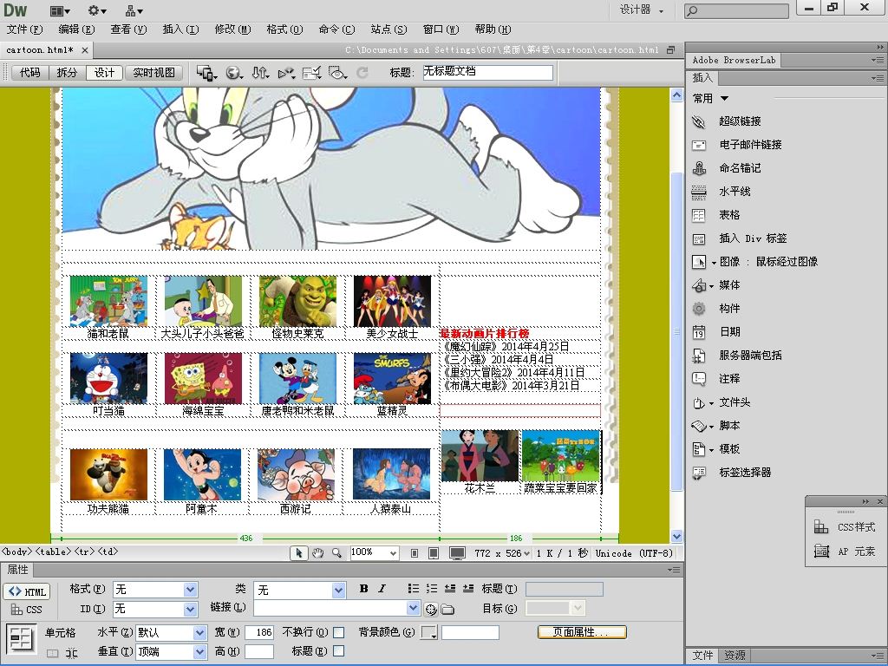The image size is (888, 666).
Task: Open the file management arrows icon
Action: [260, 73]
